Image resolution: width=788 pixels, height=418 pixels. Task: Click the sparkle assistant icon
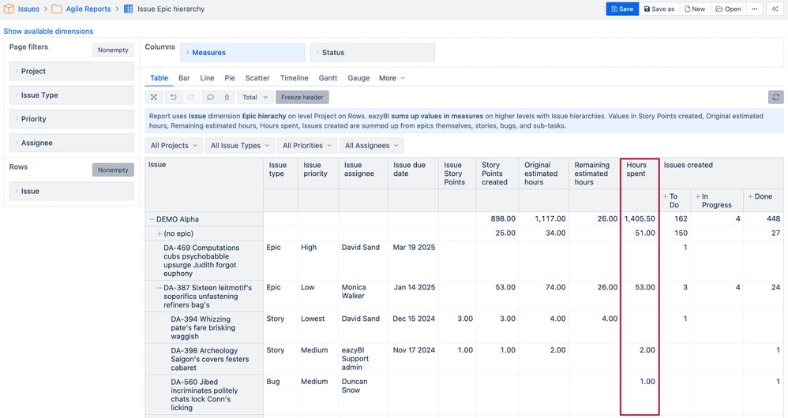tap(775, 9)
